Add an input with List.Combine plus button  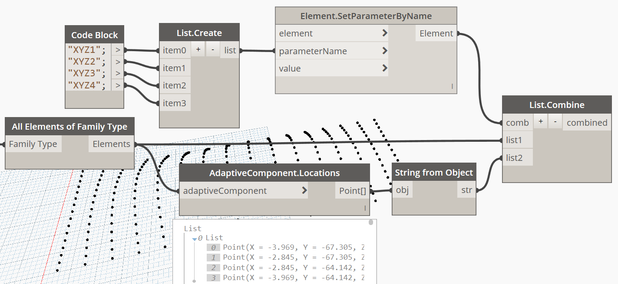[x=540, y=122]
